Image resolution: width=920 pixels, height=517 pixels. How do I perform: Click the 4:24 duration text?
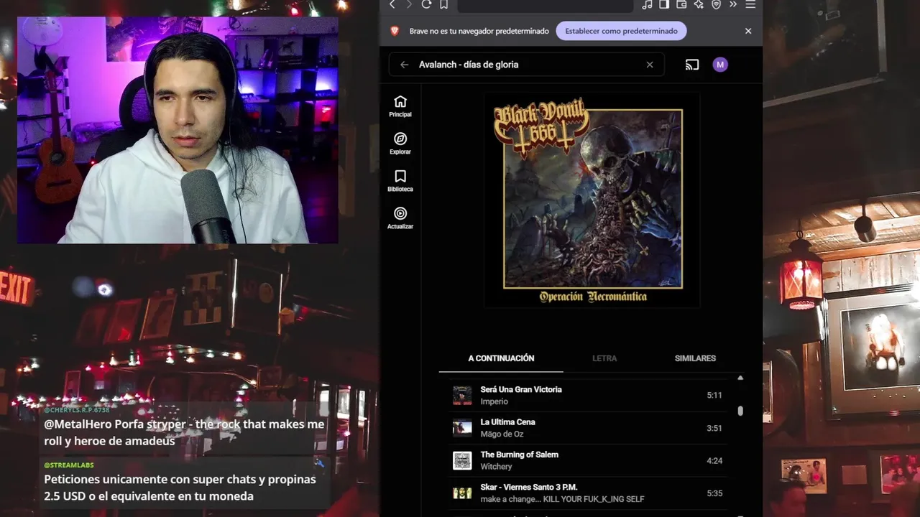coord(714,461)
